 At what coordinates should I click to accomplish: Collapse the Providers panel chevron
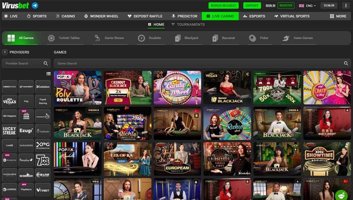point(5,52)
